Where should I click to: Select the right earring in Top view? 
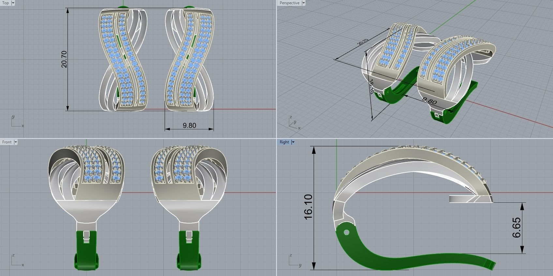(189, 59)
